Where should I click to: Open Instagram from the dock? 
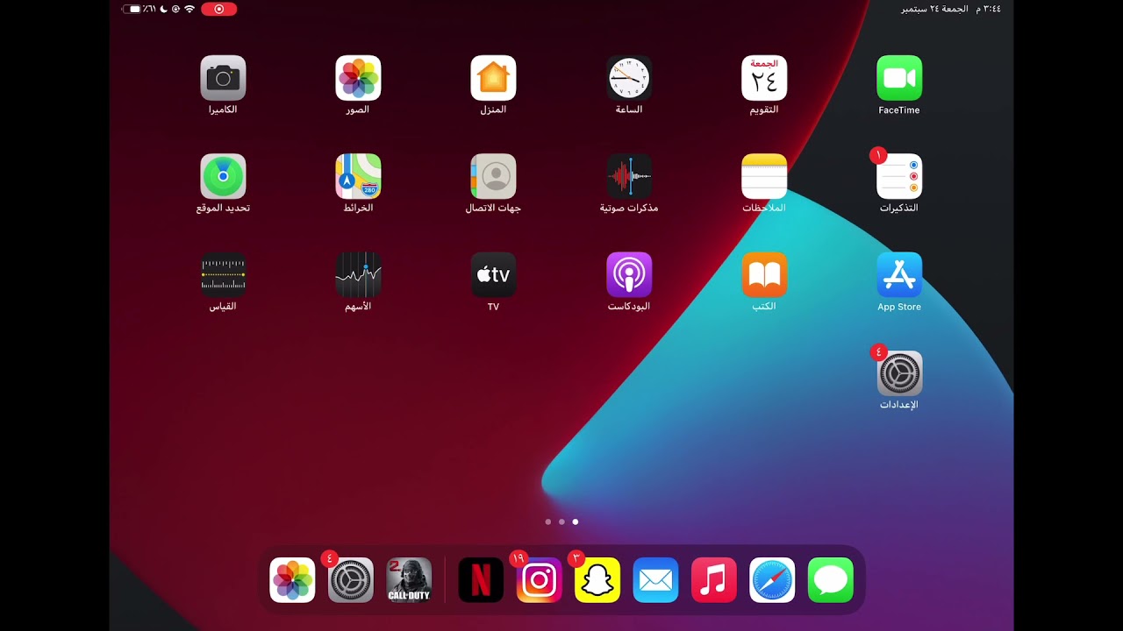pos(540,580)
